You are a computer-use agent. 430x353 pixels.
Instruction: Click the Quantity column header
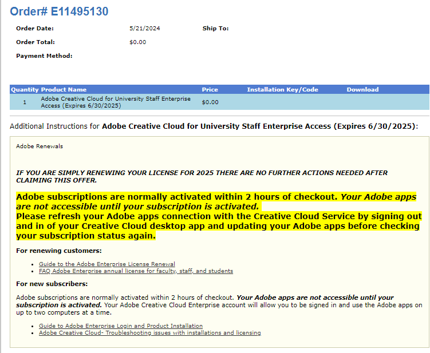point(25,89)
